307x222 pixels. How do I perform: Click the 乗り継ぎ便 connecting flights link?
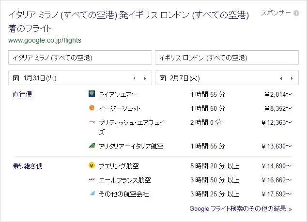coord(28,166)
